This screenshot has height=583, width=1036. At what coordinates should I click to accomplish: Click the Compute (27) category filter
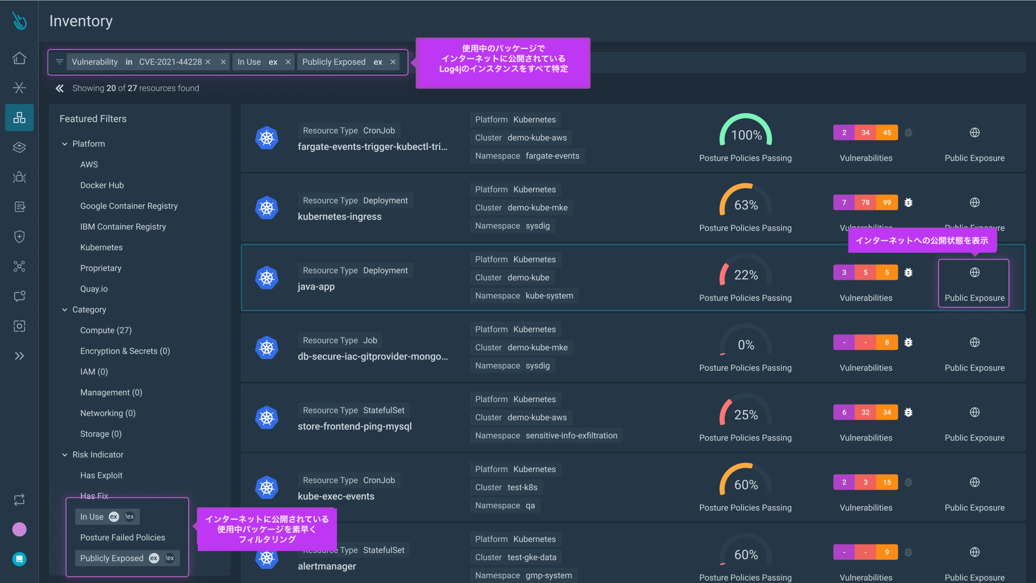106,330
